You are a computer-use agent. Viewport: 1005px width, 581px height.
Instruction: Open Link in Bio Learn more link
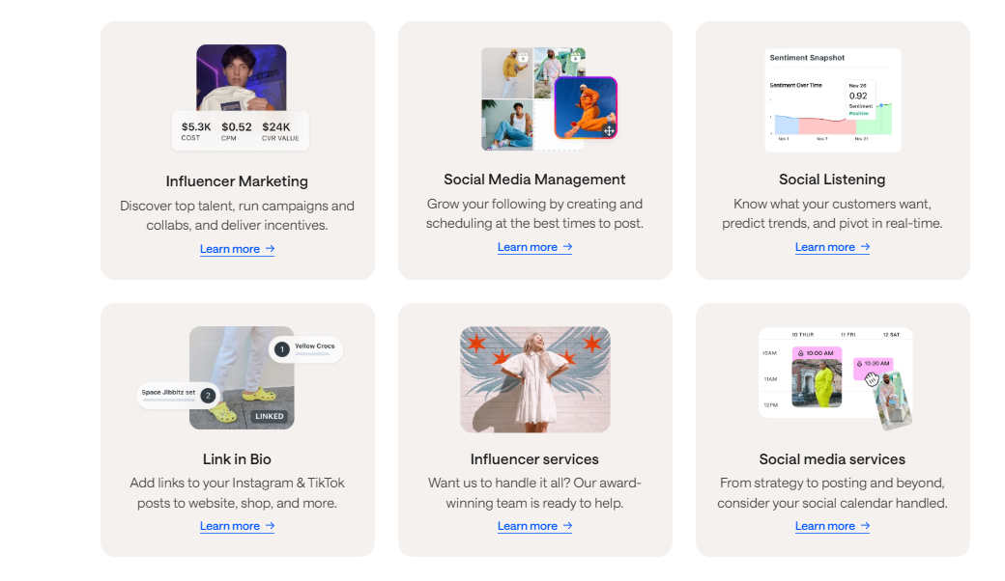(x=237, y=526)
